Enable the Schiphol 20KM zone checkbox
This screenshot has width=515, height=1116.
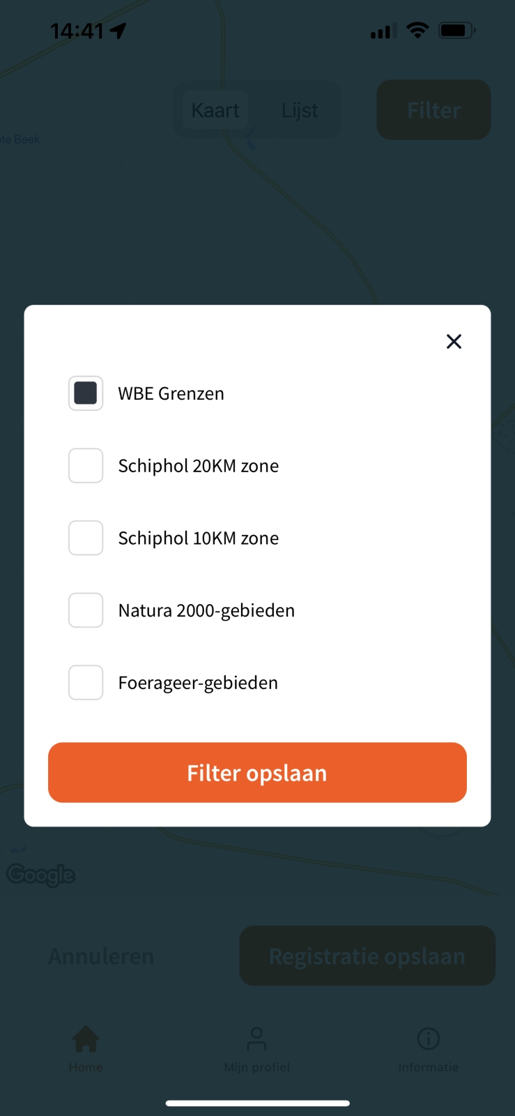click(86, 466)
